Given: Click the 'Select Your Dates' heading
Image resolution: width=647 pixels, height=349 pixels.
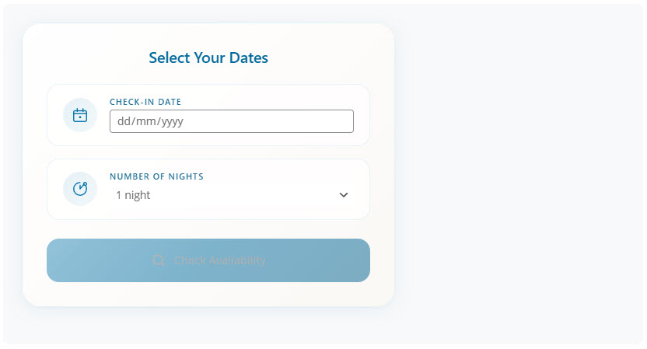Looking at the screenshot, I should 208,58.
